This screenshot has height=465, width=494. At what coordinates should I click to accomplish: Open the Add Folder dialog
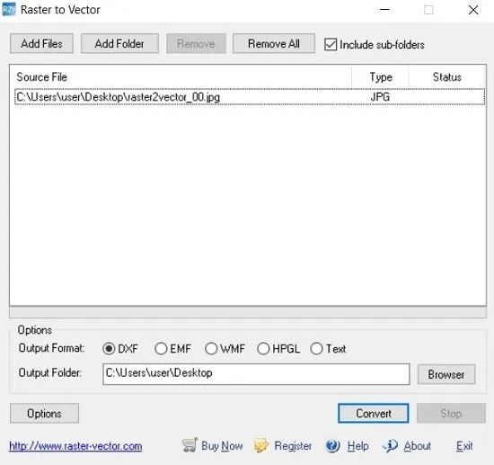pos(119,43)
